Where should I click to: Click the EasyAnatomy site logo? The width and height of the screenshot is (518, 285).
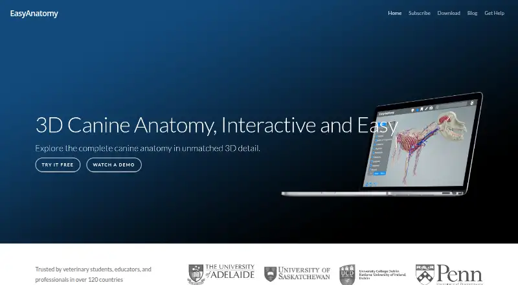(34, 14)
